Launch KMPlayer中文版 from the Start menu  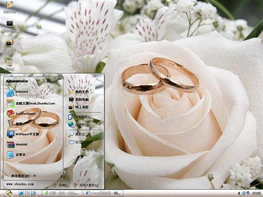click(x=23, y=134)
